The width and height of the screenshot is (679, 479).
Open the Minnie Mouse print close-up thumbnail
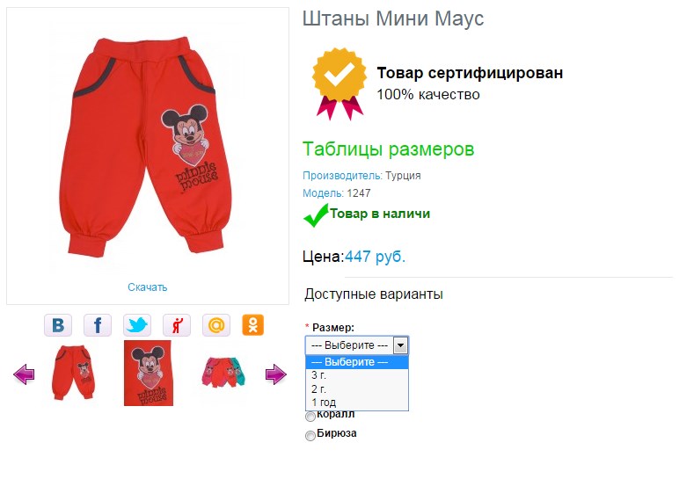pos(149,373)
